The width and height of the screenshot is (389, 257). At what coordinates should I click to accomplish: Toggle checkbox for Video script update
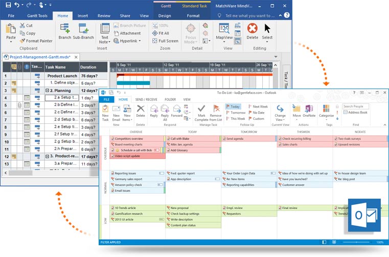pyautogui.click(x=112, y=156)
